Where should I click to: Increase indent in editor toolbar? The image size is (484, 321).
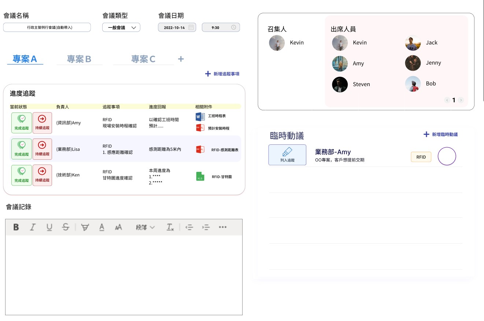coord(206,227)
